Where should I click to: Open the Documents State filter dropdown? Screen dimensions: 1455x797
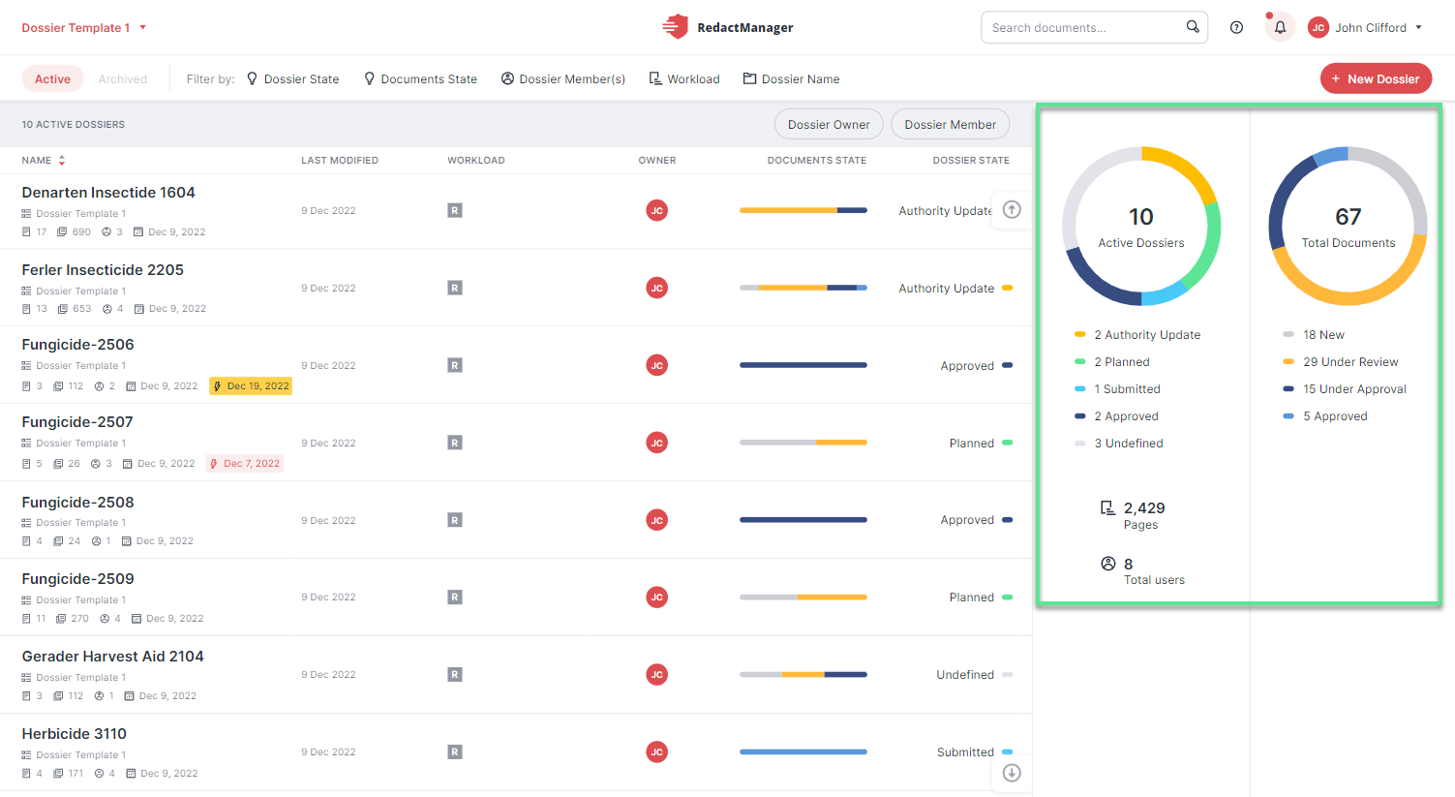(420, 78)
